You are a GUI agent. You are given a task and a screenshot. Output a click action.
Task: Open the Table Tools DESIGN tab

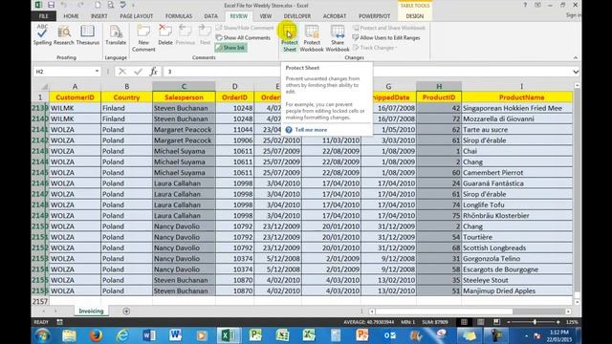[414, 16]
